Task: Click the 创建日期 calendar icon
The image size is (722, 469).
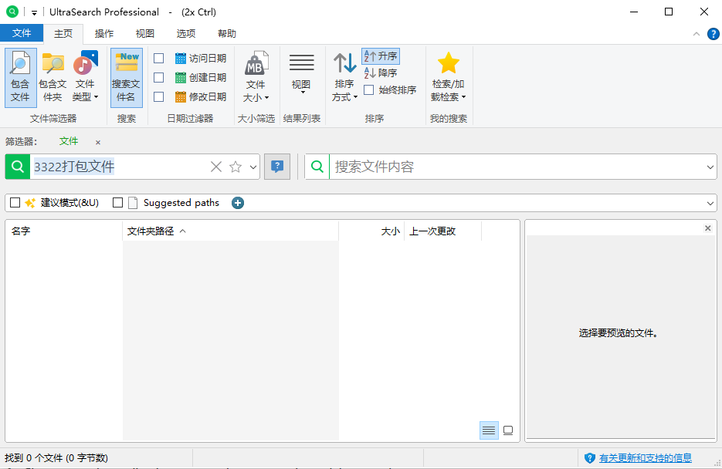Action: [181, 78]
